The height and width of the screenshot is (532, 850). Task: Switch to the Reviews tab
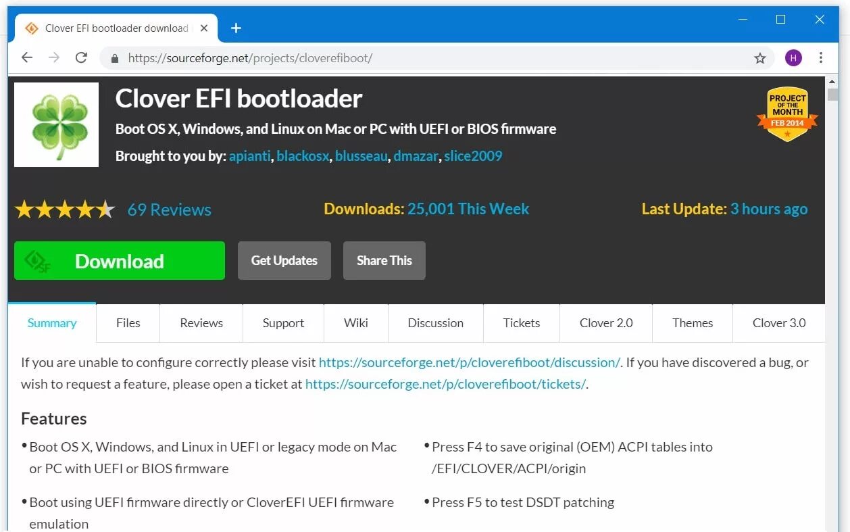coord(201,323)
